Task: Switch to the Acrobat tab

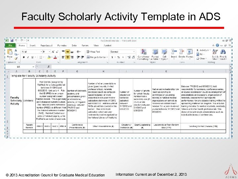Action: tap(107, 45)
